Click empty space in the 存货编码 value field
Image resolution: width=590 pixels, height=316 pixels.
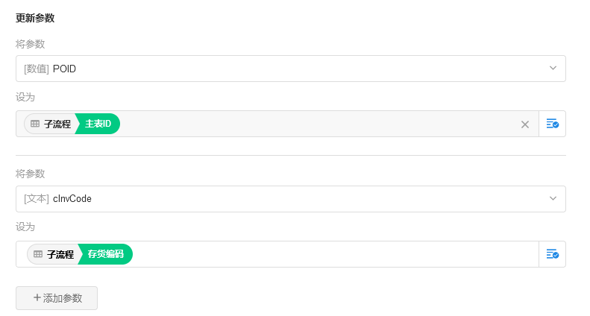pyautogui.click(x=328, y=254)
